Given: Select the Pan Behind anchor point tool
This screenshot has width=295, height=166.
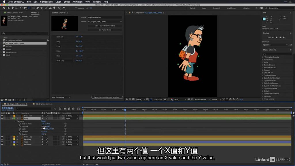Looking at the screenshot, I should (x=29, y=8).
